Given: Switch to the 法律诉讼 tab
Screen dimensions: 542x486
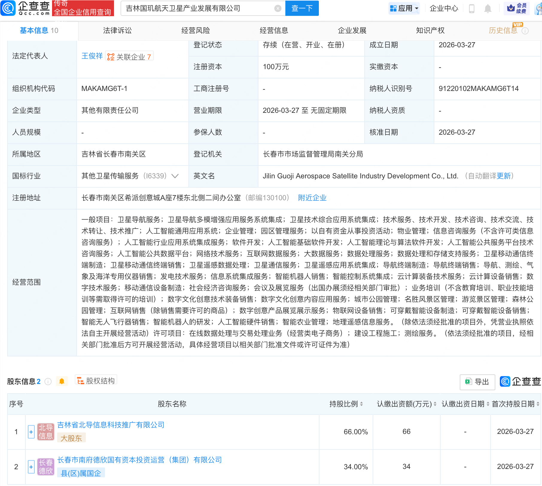Looking at the screenshot, I should click(x=117, y=31).
